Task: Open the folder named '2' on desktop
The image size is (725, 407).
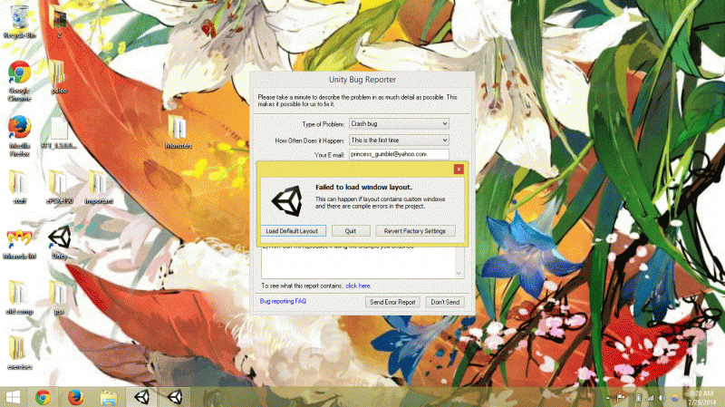Action: 59,22
